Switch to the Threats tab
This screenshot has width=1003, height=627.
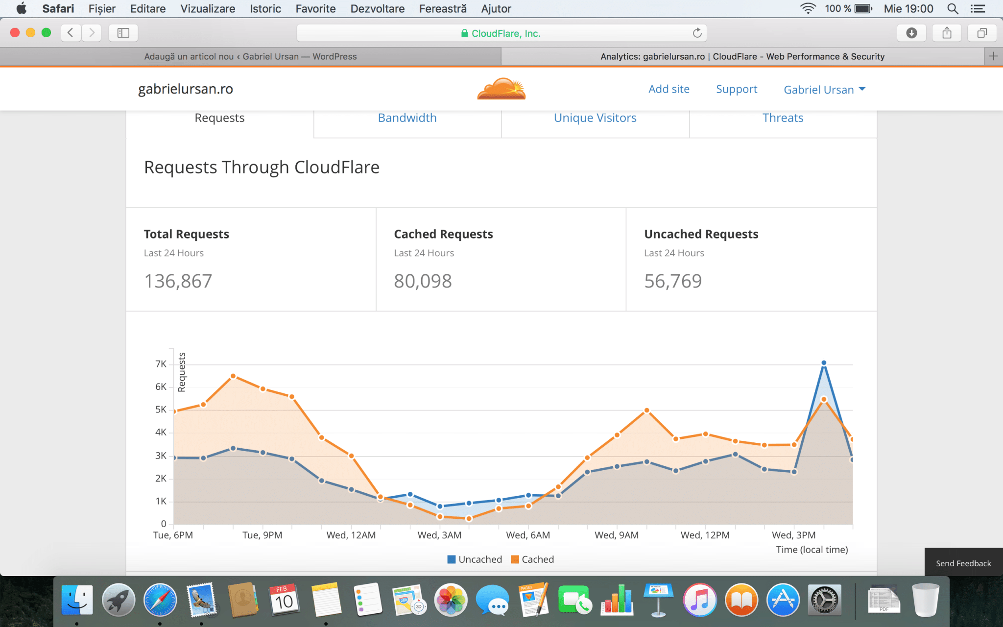(x=783, y=118)
